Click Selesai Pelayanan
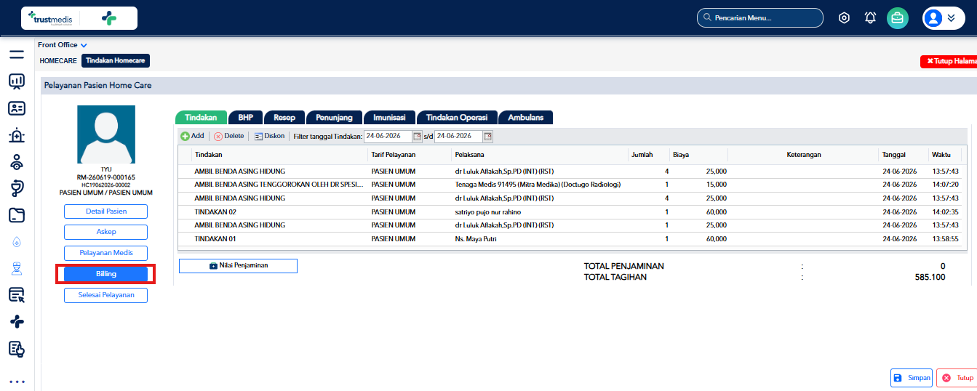This screenshot has width=977, height=391. pos(106,295)
